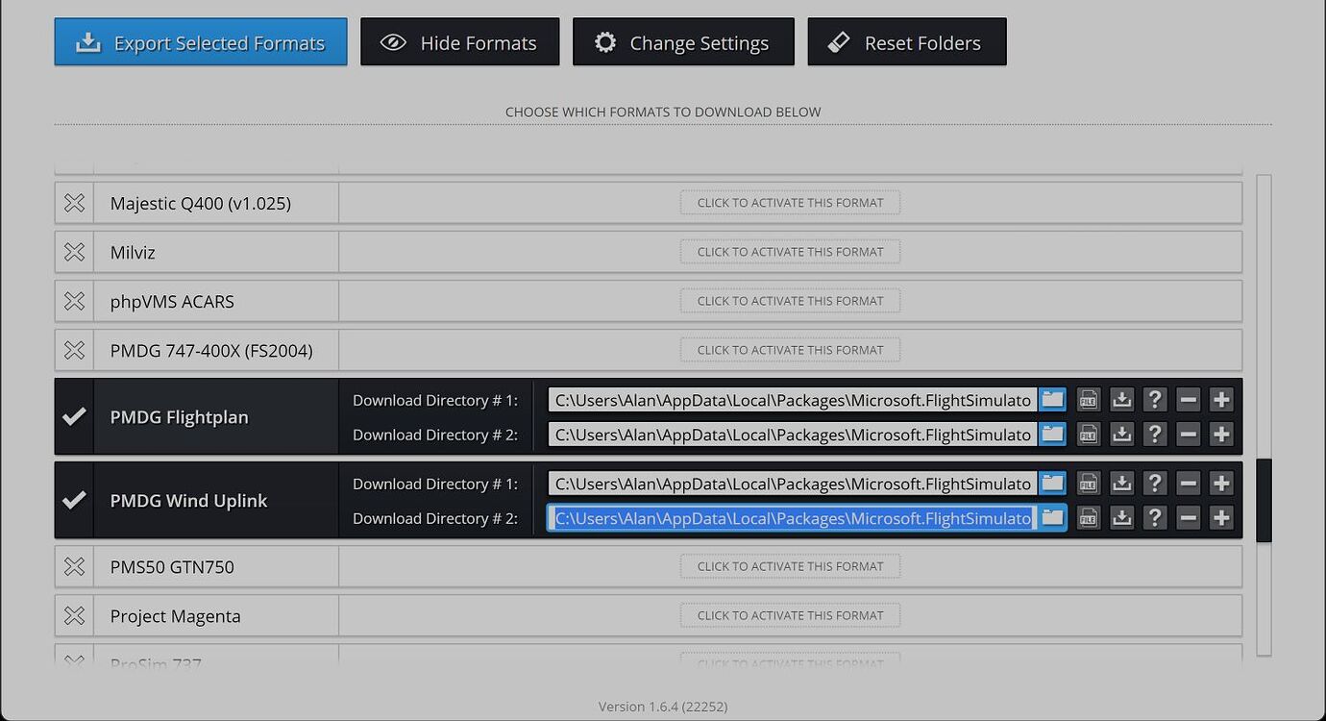Image resolution: width=1326 pixels, height=721 pixels.
Task: Click download icon for PMDG Wind Uplink Directory #2
Action: (1121, 518)
